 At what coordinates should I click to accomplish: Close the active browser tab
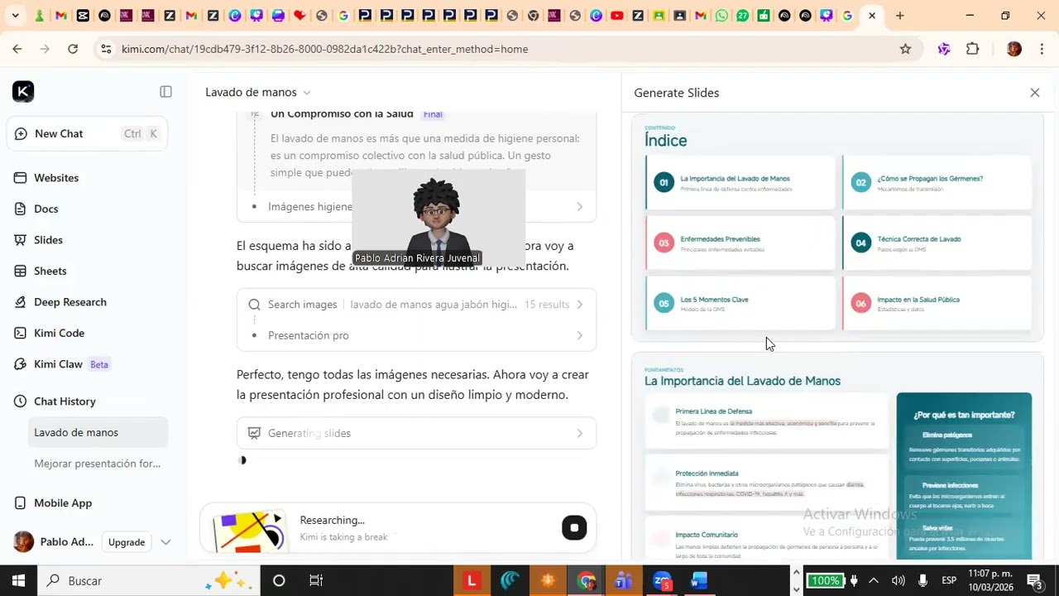pyautogui.click(x=872, y=16)
